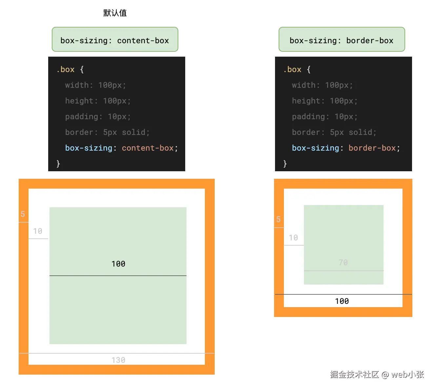434x389 pixels.
Task: Click the 100 label in left green box
Action: (x=118, y=264)
